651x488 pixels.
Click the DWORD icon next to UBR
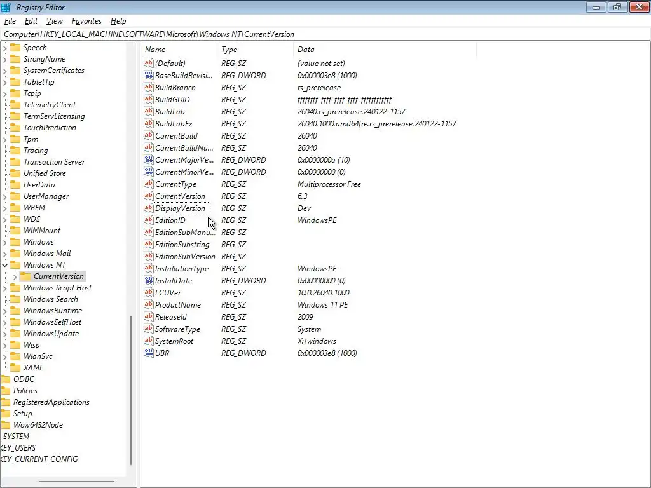point(149,352)
